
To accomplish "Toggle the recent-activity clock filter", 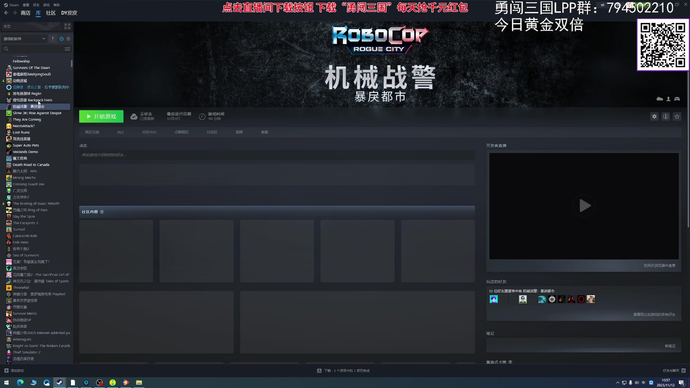I will [x=61, y=39].
